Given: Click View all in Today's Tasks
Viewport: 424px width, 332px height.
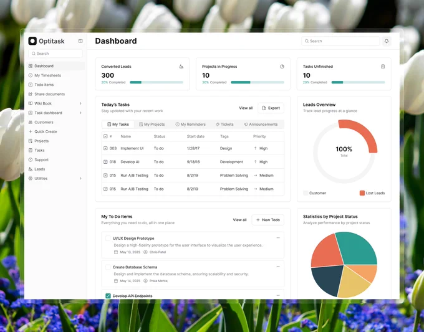Looking at the screenshot, I should pyautogui.click(x=246, y=108).
